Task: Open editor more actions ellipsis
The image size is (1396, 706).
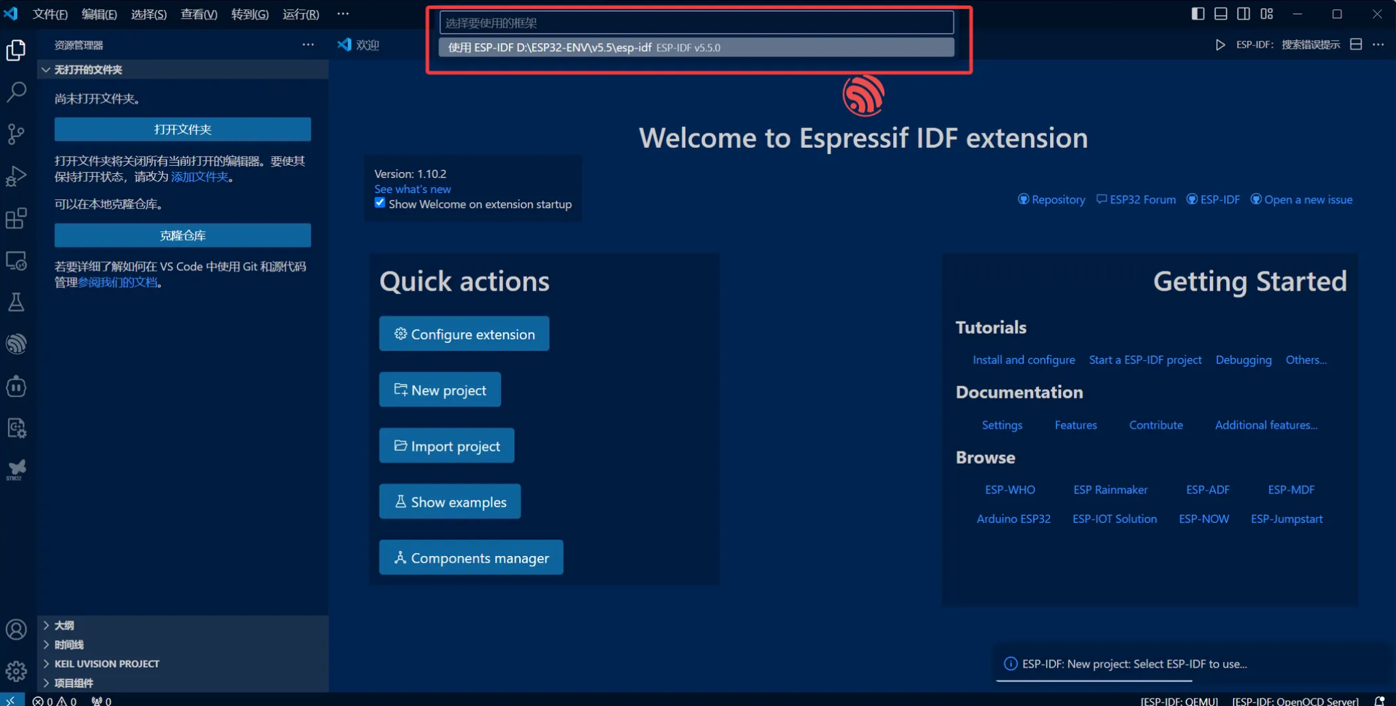Action: [1378, 45]
